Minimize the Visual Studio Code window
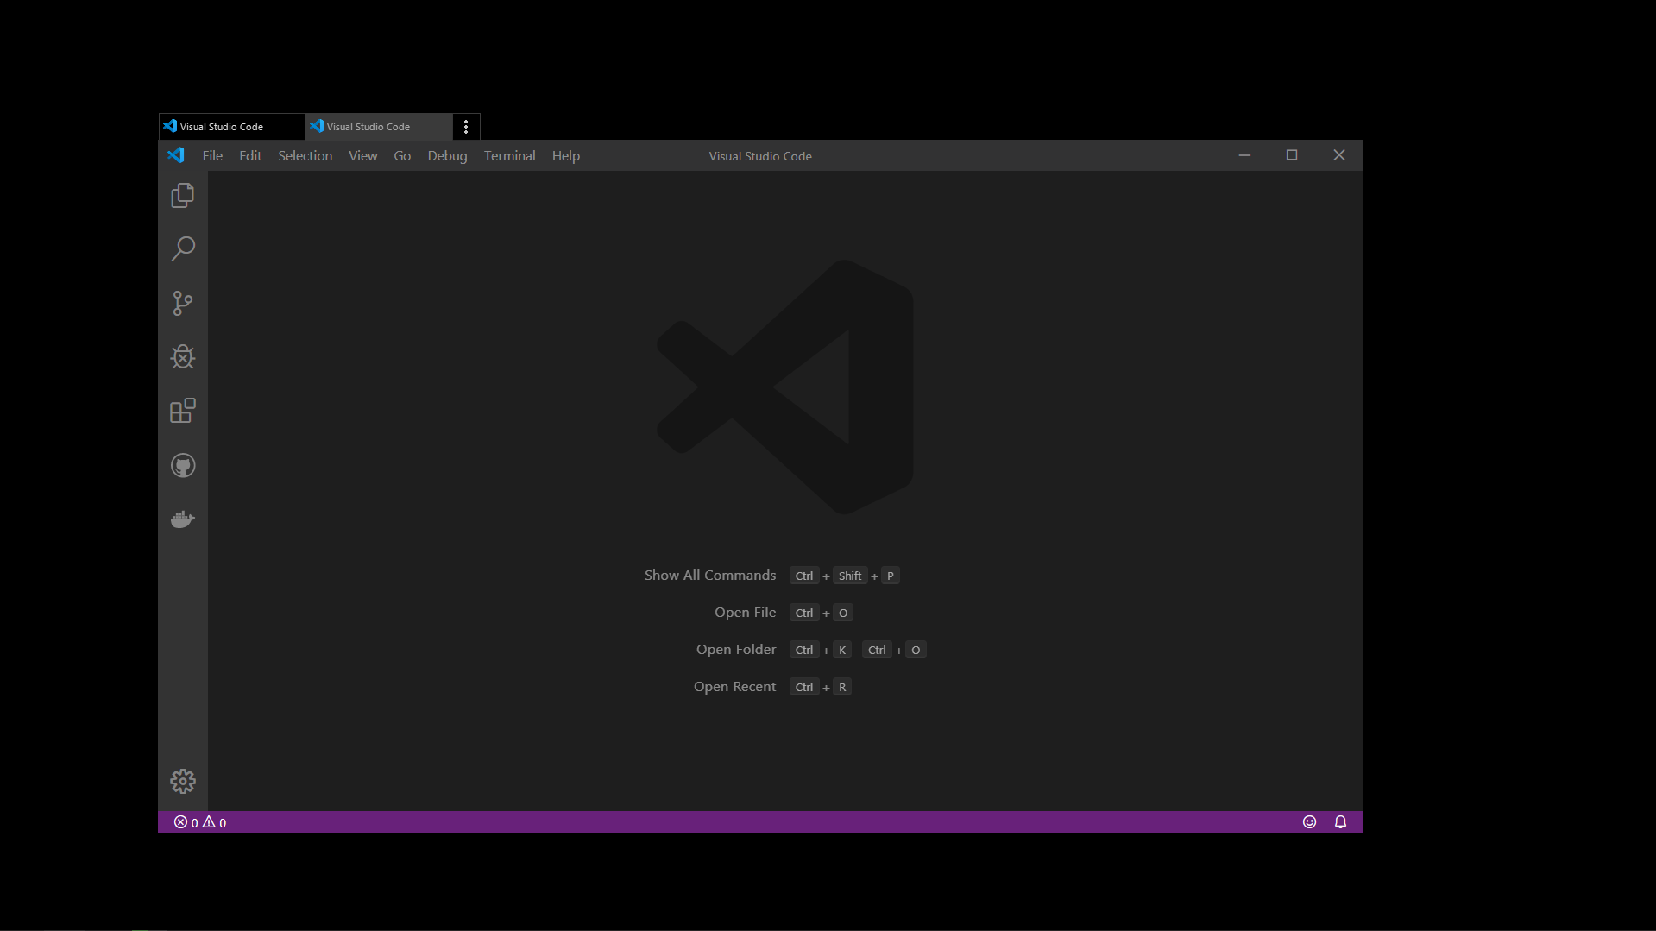Screen dimensions: 1656x931 click(x=1244, y=155)
